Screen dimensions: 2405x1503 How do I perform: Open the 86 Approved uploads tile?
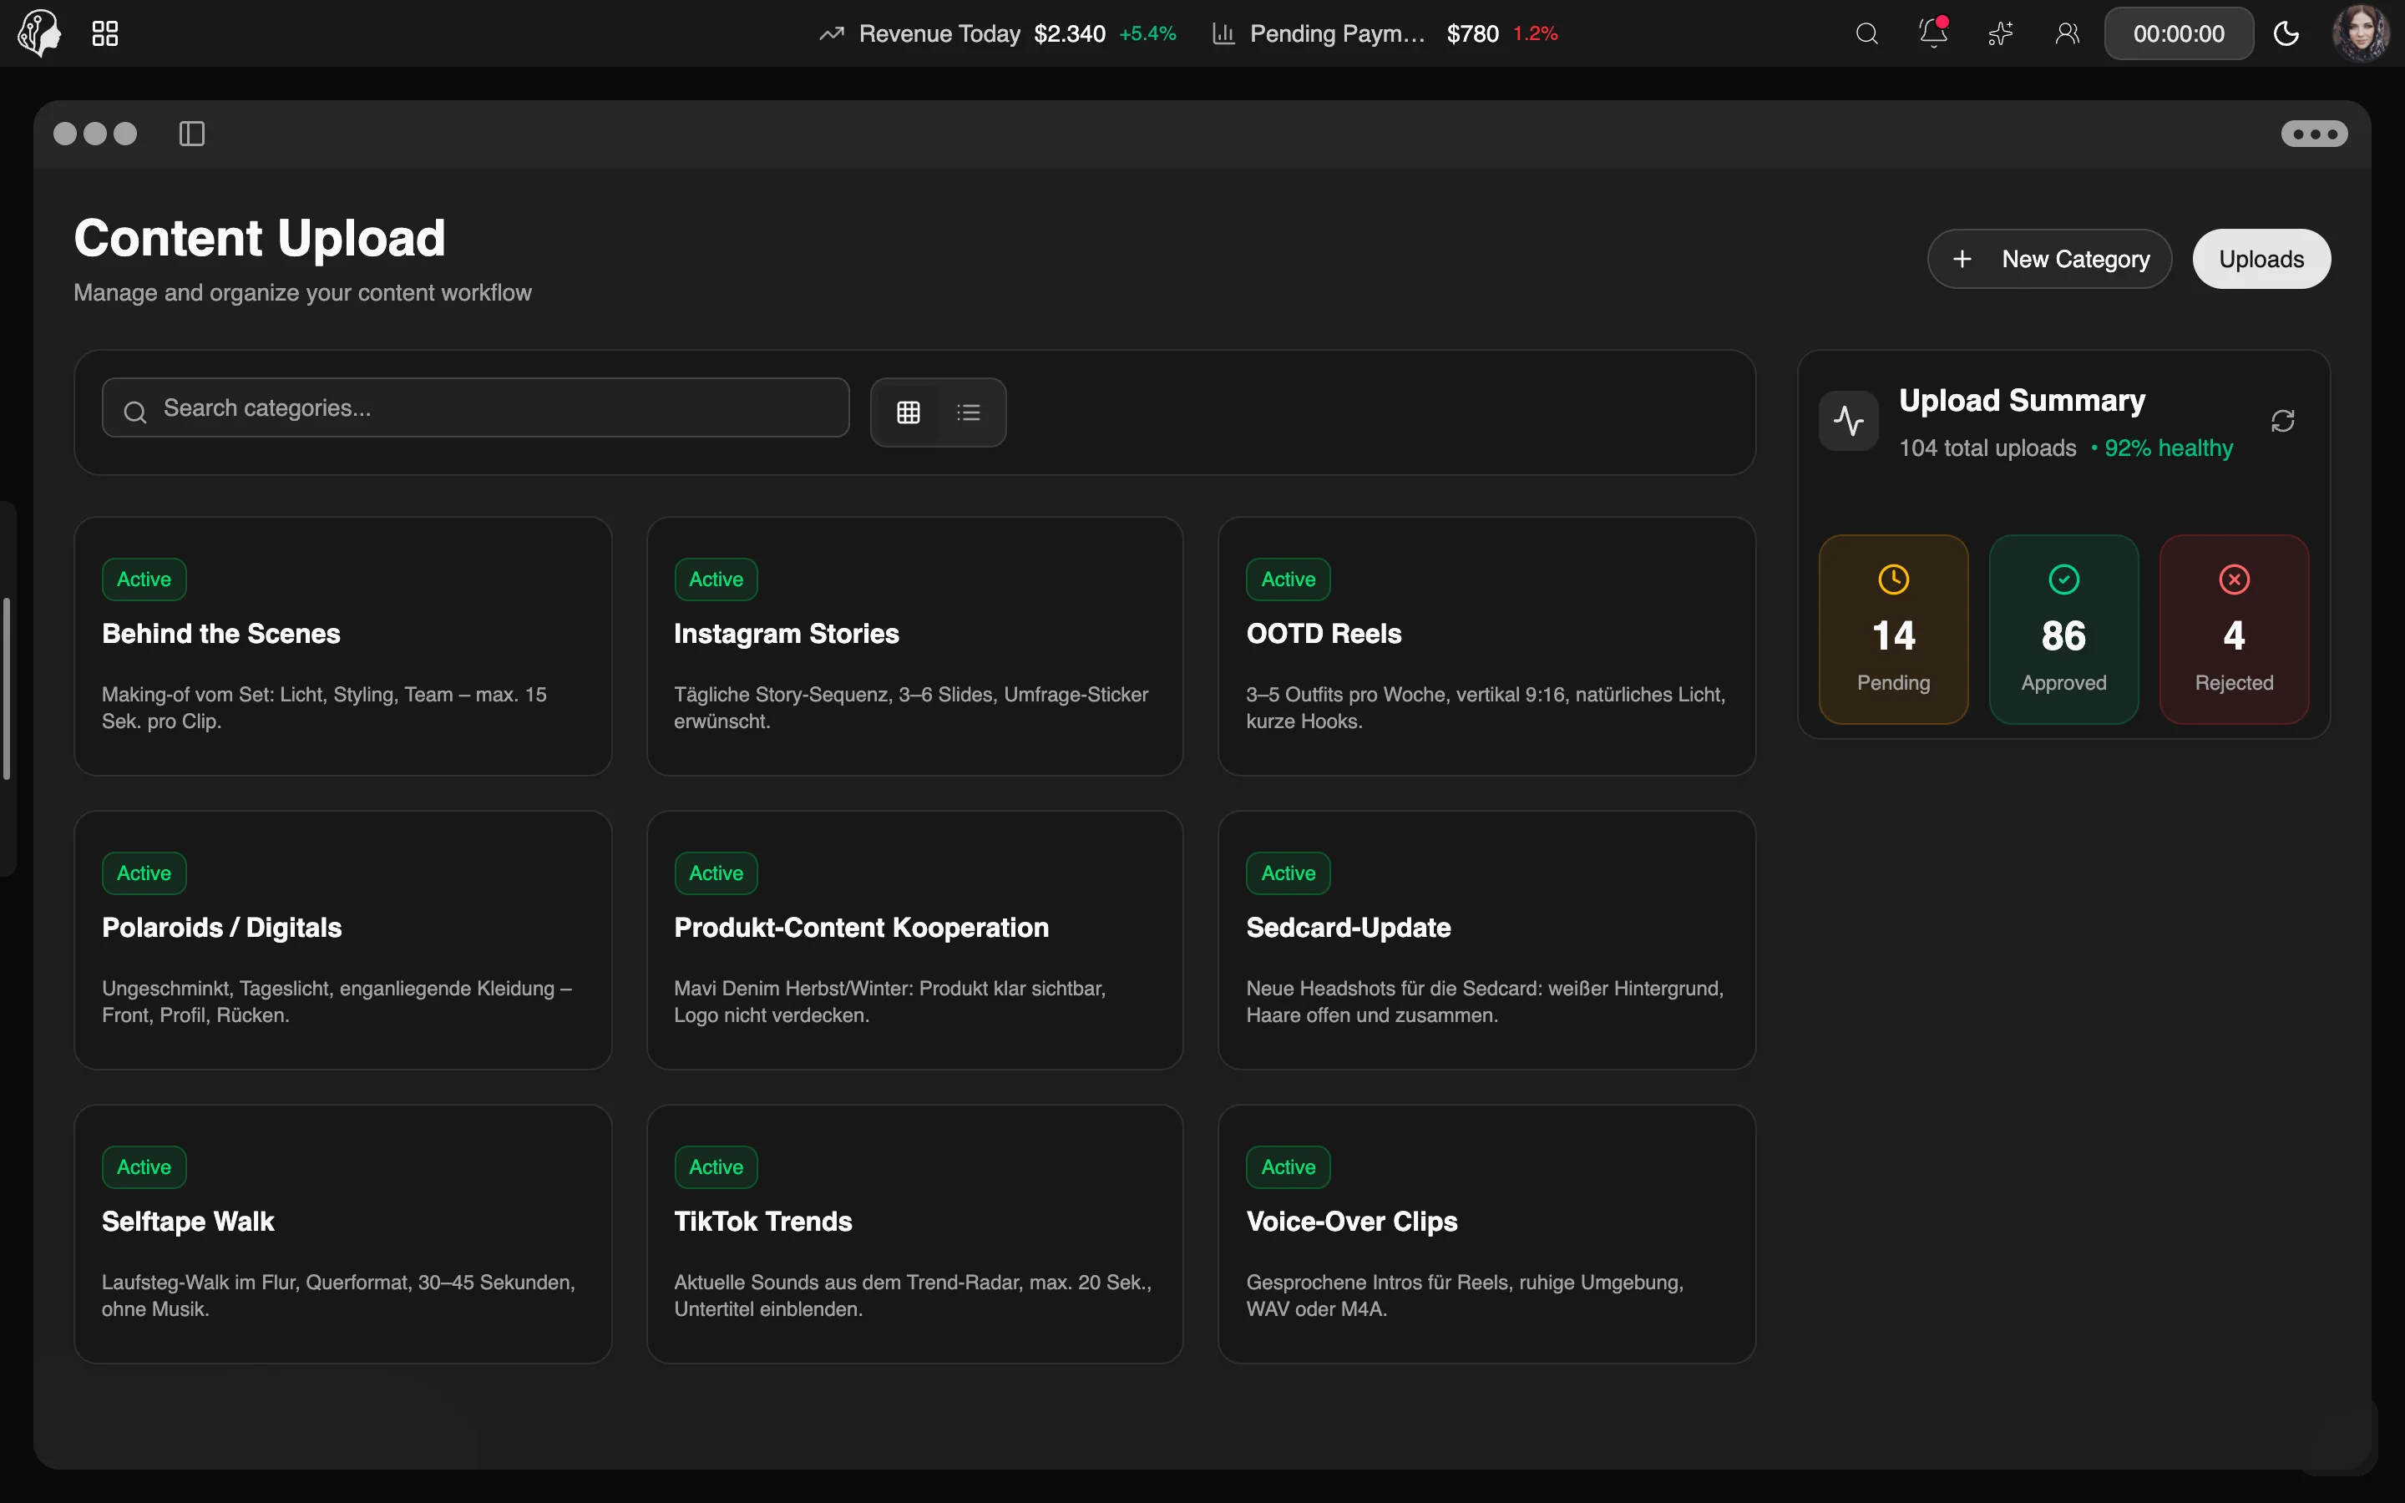click(x=2063, y=630)
